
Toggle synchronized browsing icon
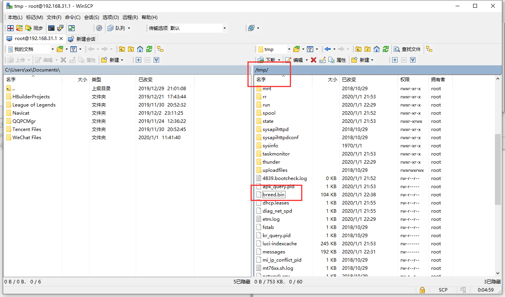coord(72,28)
